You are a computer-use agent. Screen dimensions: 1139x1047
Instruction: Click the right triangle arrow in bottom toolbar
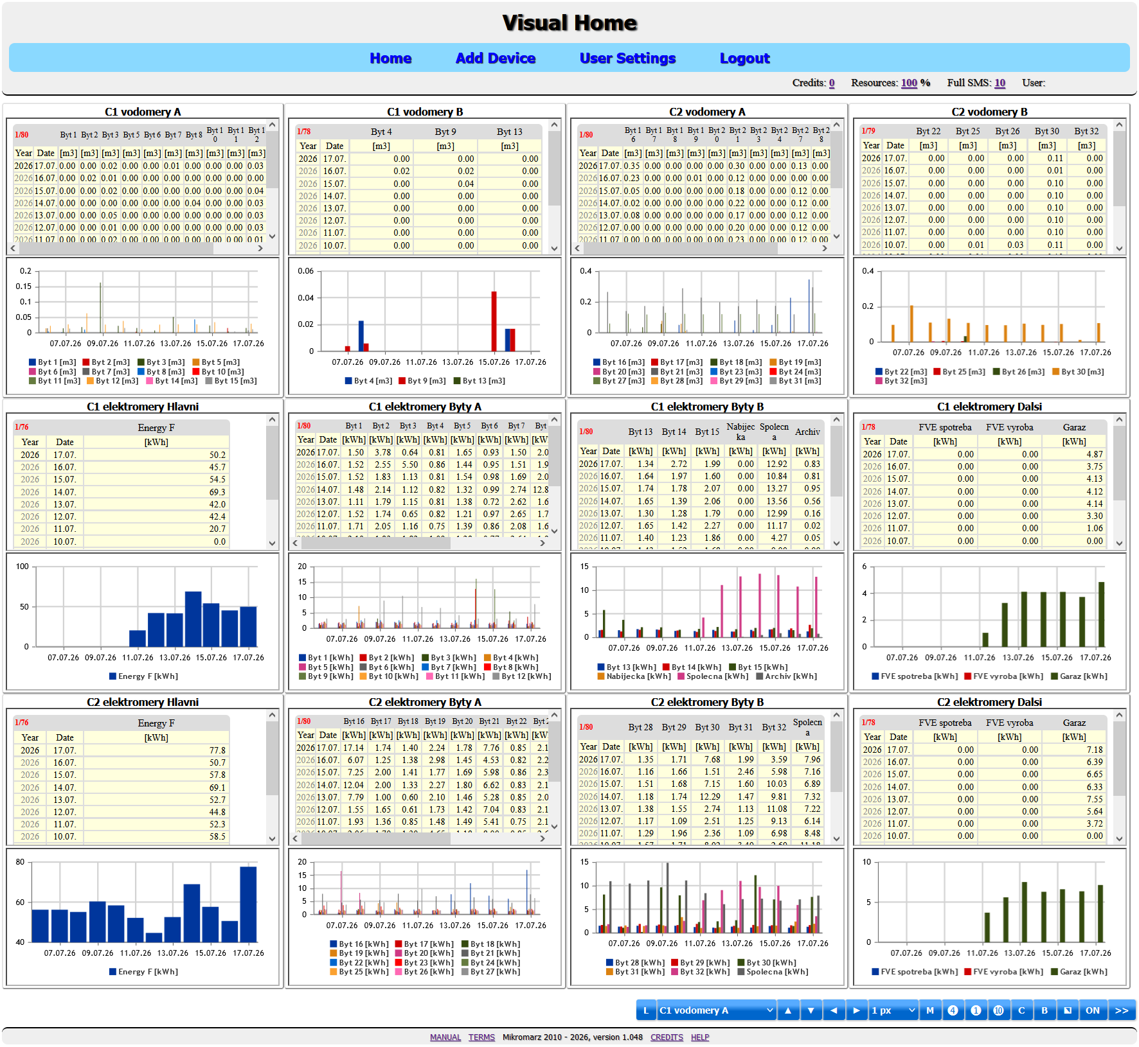point(857,1010)
